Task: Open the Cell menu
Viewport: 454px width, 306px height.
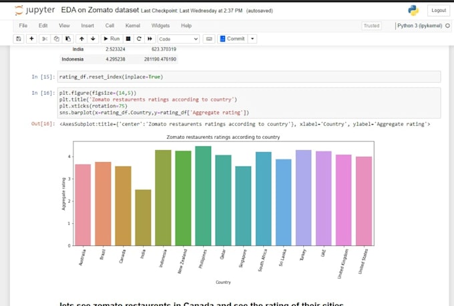Action: point(109,25)
